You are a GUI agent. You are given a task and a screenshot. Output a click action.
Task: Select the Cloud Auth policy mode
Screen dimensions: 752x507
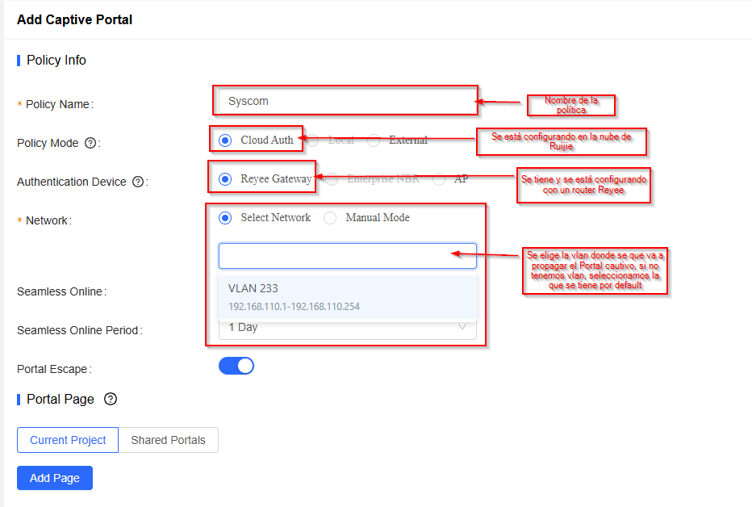pos(225,140)
